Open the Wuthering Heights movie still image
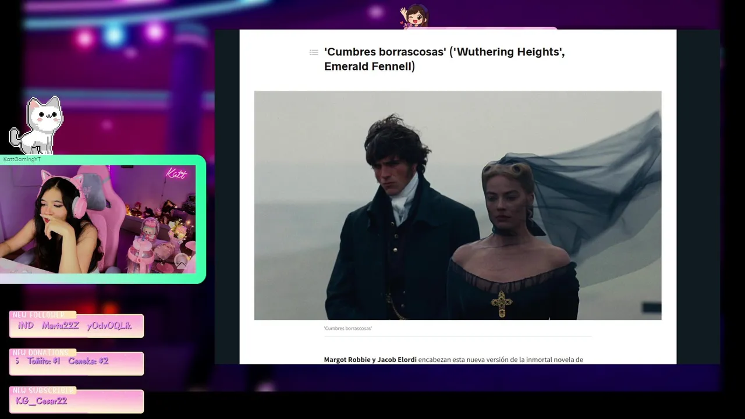This screenshot has width=745, height=419. point(457,205)
